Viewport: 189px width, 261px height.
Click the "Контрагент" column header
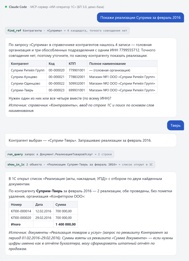28,63
